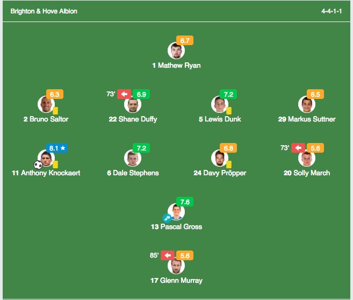Click the 17 Glenn Murray name

coord(176,281)
